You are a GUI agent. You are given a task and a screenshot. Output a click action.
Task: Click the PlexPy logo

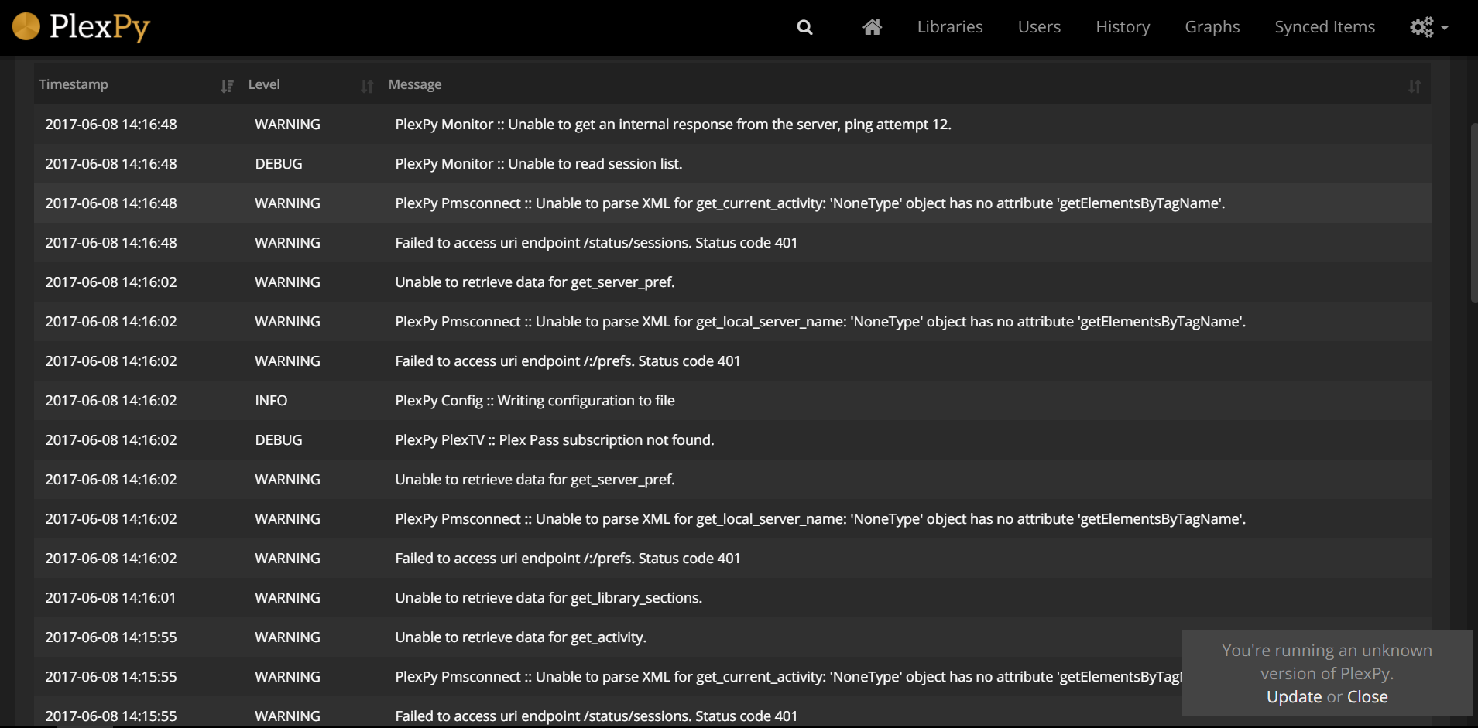(80, 27)
